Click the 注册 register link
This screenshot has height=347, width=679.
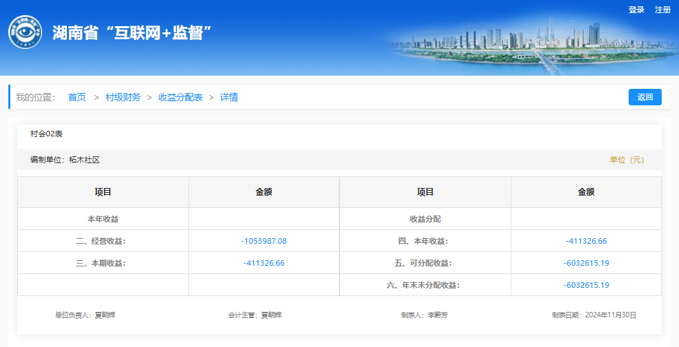point(662,10)
